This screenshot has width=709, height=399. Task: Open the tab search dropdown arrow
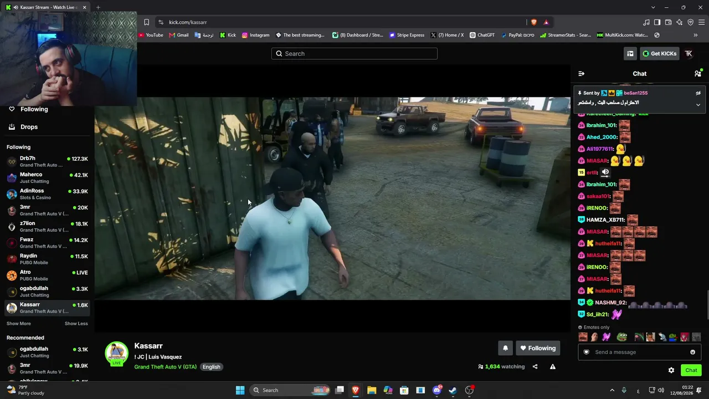pos(653,7)
